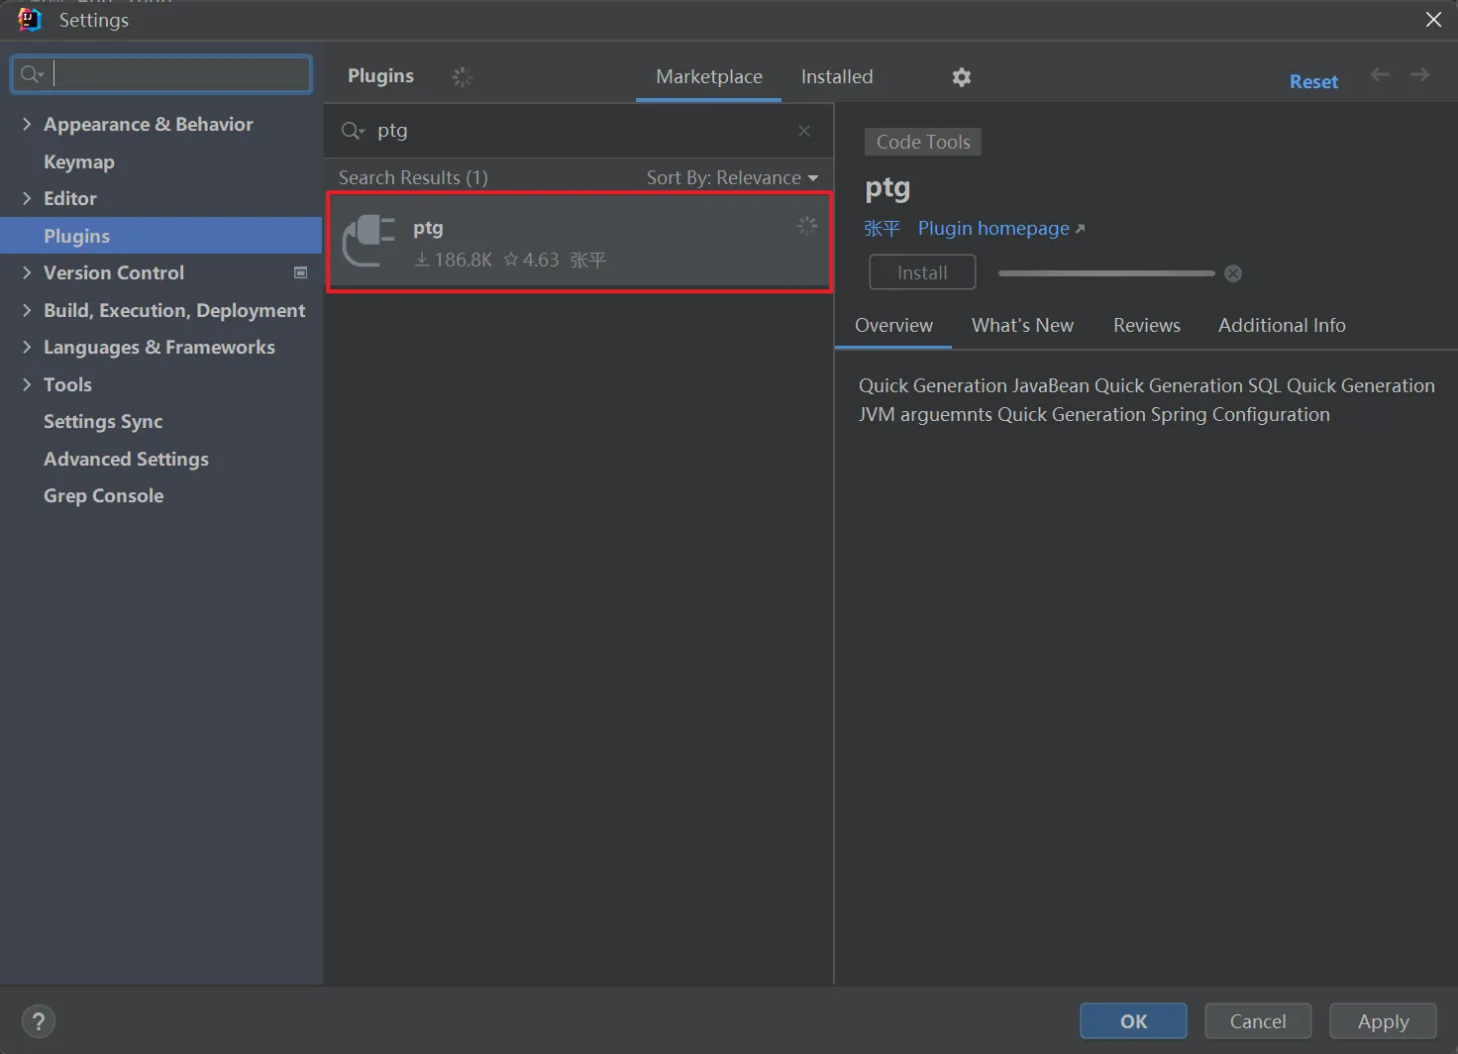
Task: Navigate forward with the right arrow
Action: (1419, 74)
